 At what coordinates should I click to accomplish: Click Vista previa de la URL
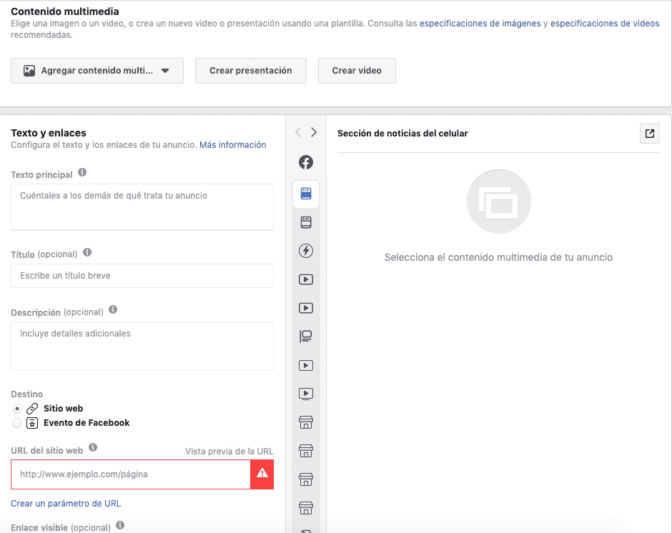tap(229, 451)
